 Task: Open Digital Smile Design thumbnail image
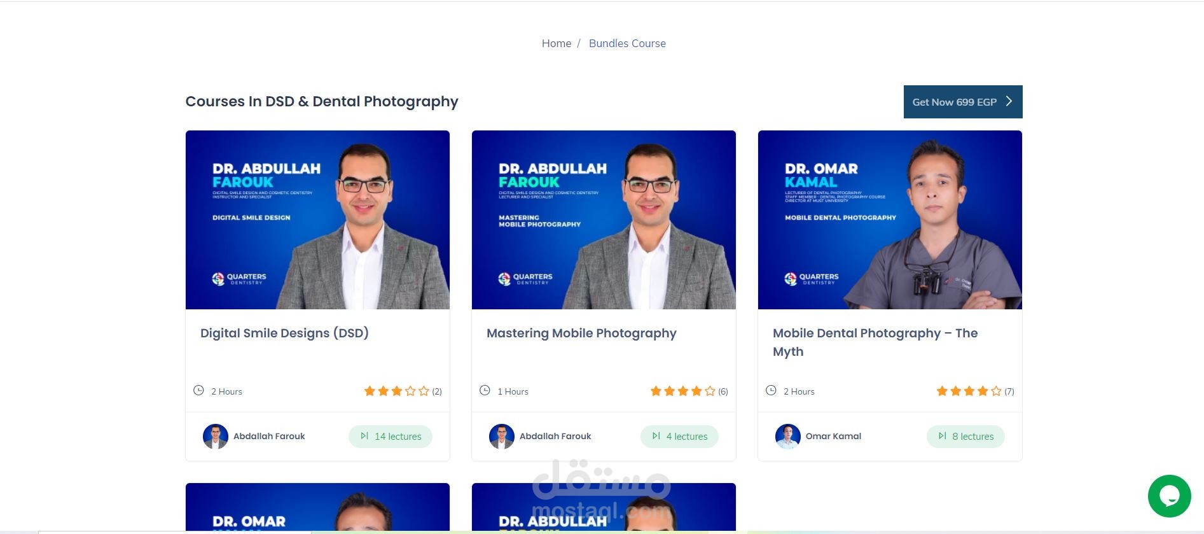[317, 220]
